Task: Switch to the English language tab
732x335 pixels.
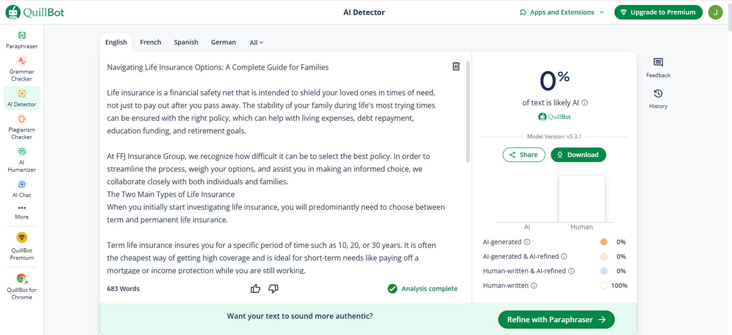Action: point(116,42)
